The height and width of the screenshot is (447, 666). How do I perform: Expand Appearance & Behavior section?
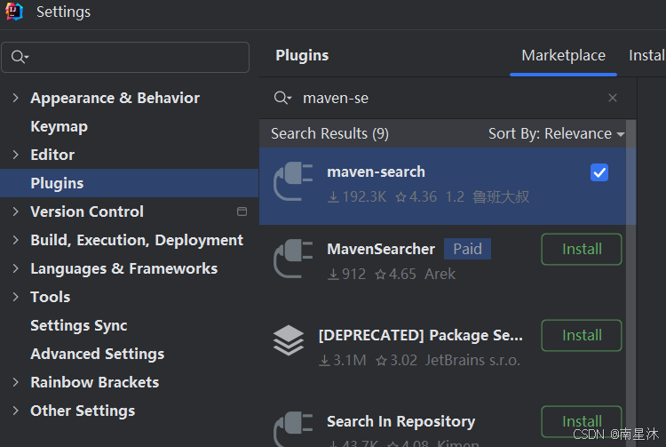pyautogui.click(x=16, y=98)
